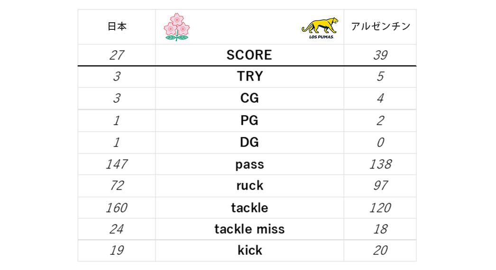
Task: Click Japan's score value 27
Action: (117, 55)
